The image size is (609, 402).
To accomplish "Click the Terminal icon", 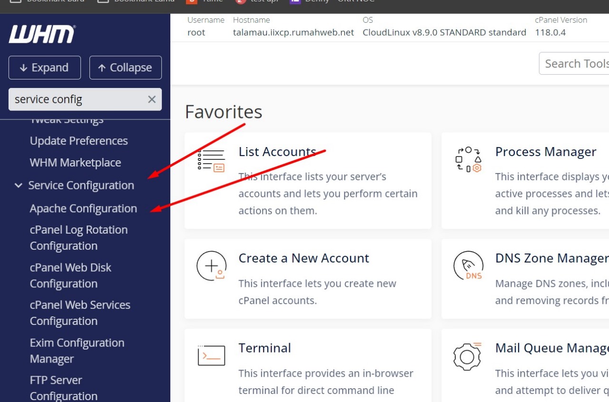I will click(211, 355).
